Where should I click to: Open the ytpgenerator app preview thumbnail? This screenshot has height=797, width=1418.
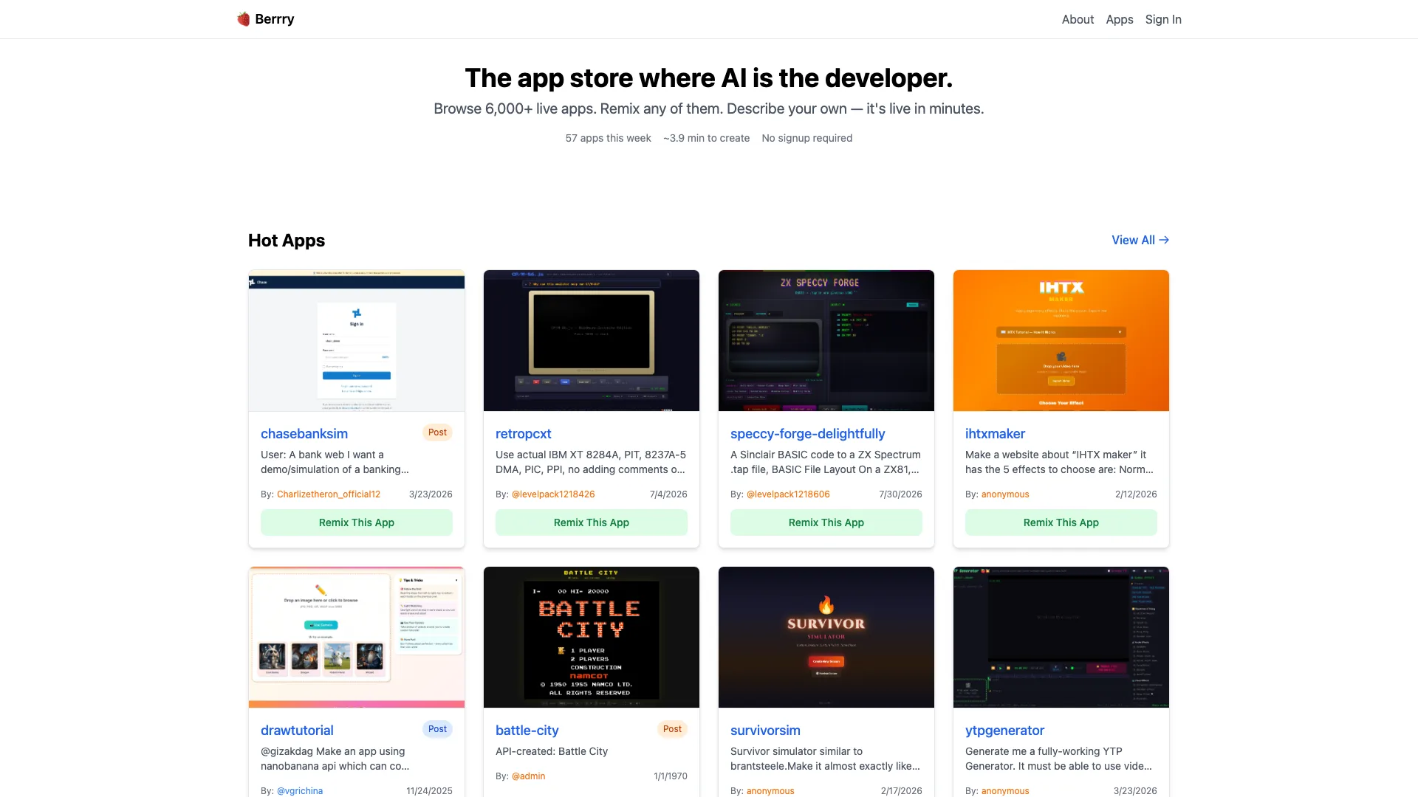coord(1061,637)
